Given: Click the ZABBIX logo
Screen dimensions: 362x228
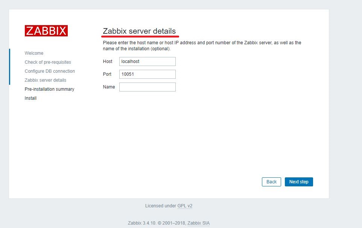Looking at the screenshot, I should coord(46,31).
